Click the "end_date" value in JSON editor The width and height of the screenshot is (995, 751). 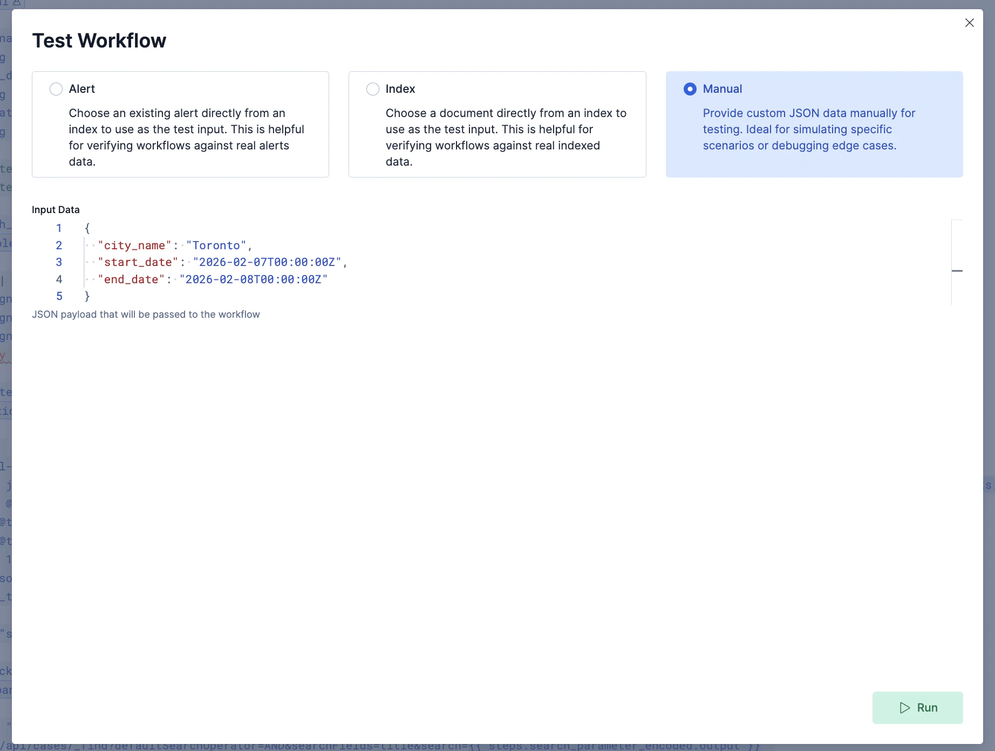point(254,279)
